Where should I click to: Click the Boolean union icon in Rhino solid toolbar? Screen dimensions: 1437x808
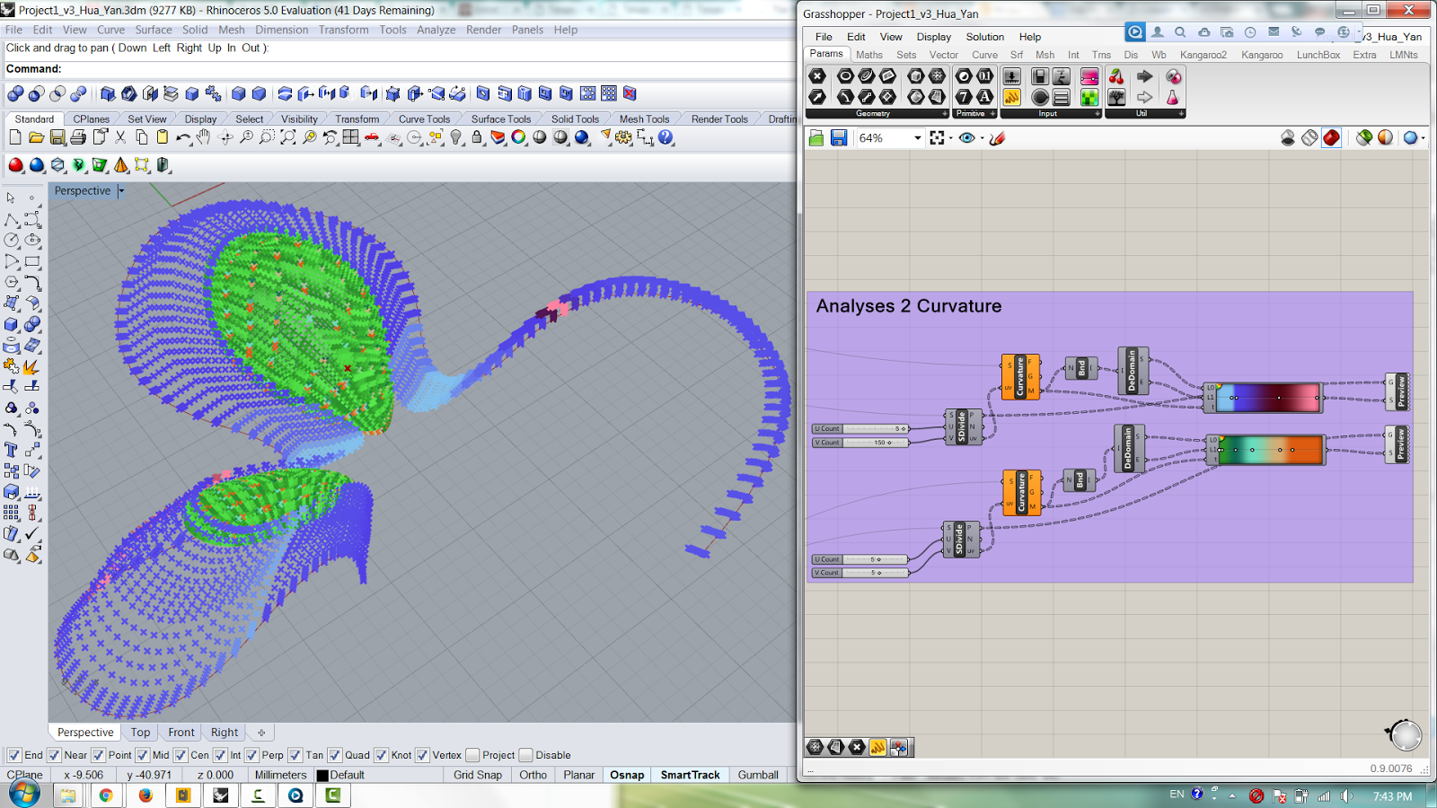[x=15, y=93]
